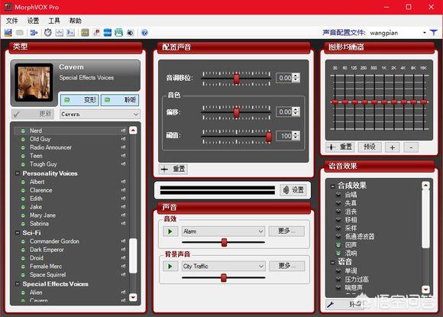Viewport: 443px width, 317px height.
Task: Click the equalizer minus button
Action: click(411, 147)
